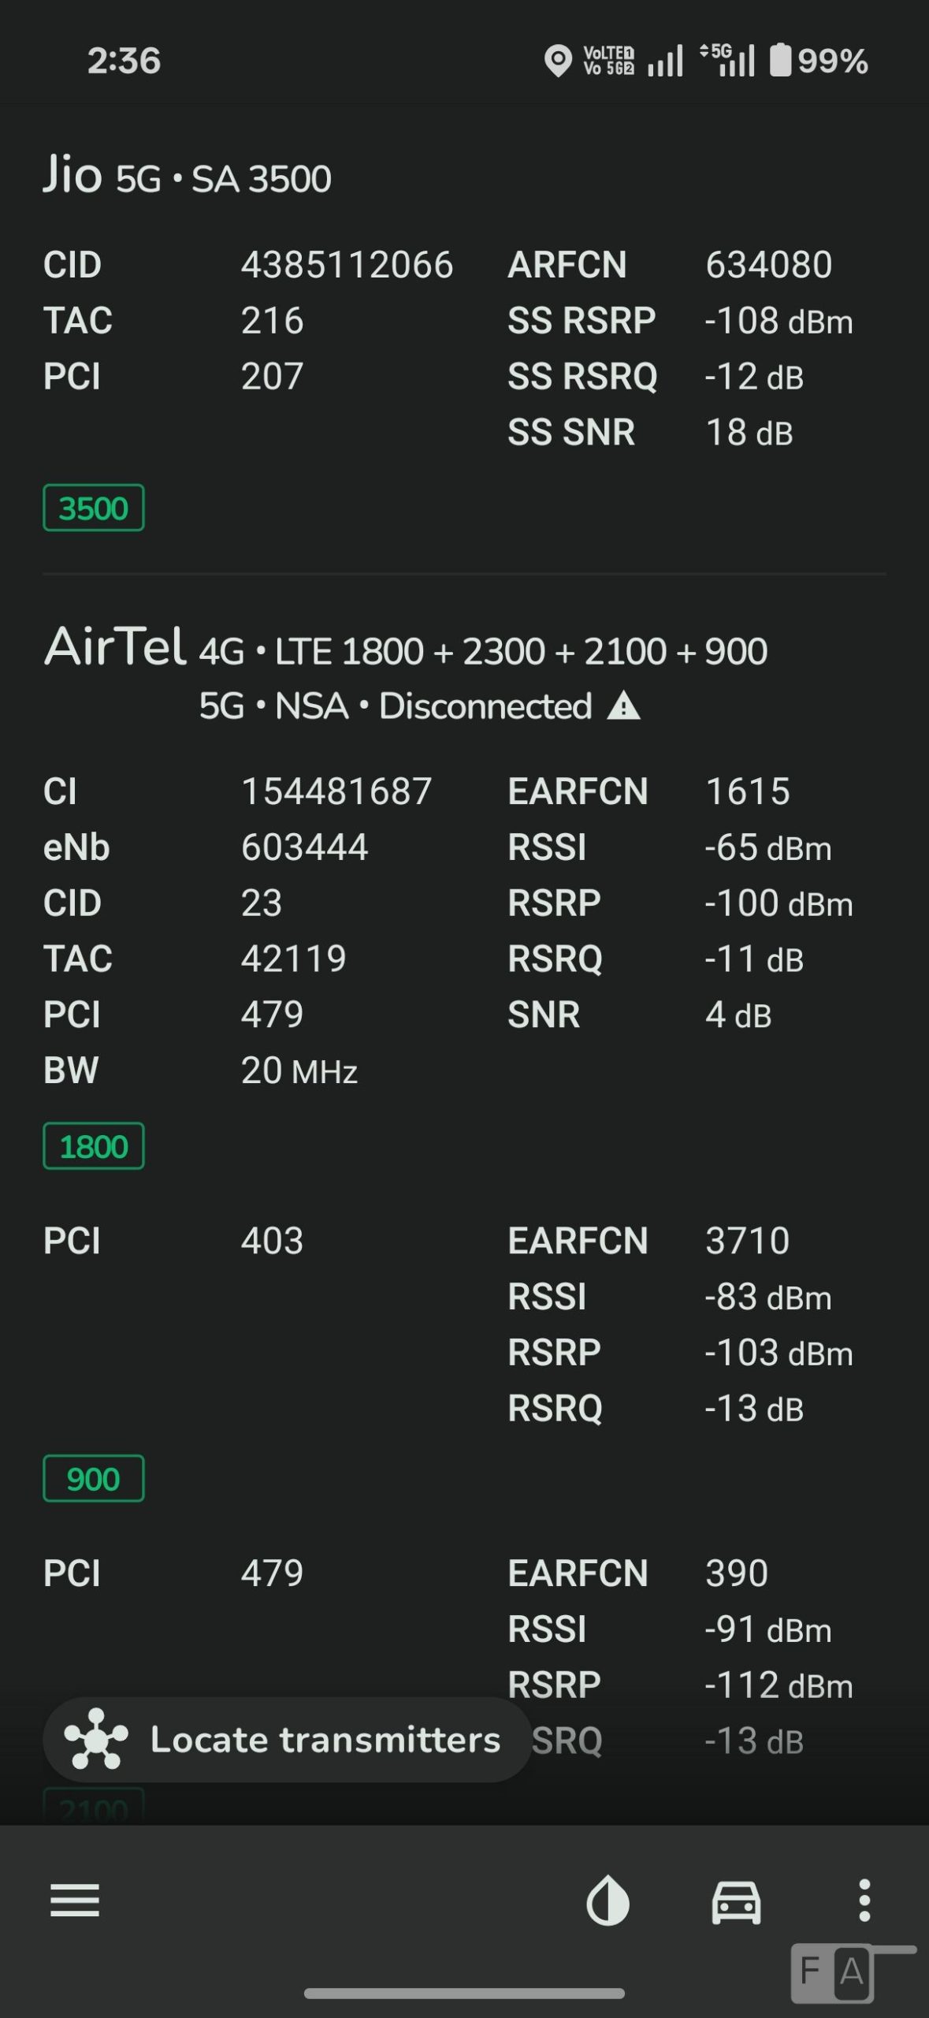Tap the VoLTE status bar indicator
929x2018 pixels.
pos(608,61)
